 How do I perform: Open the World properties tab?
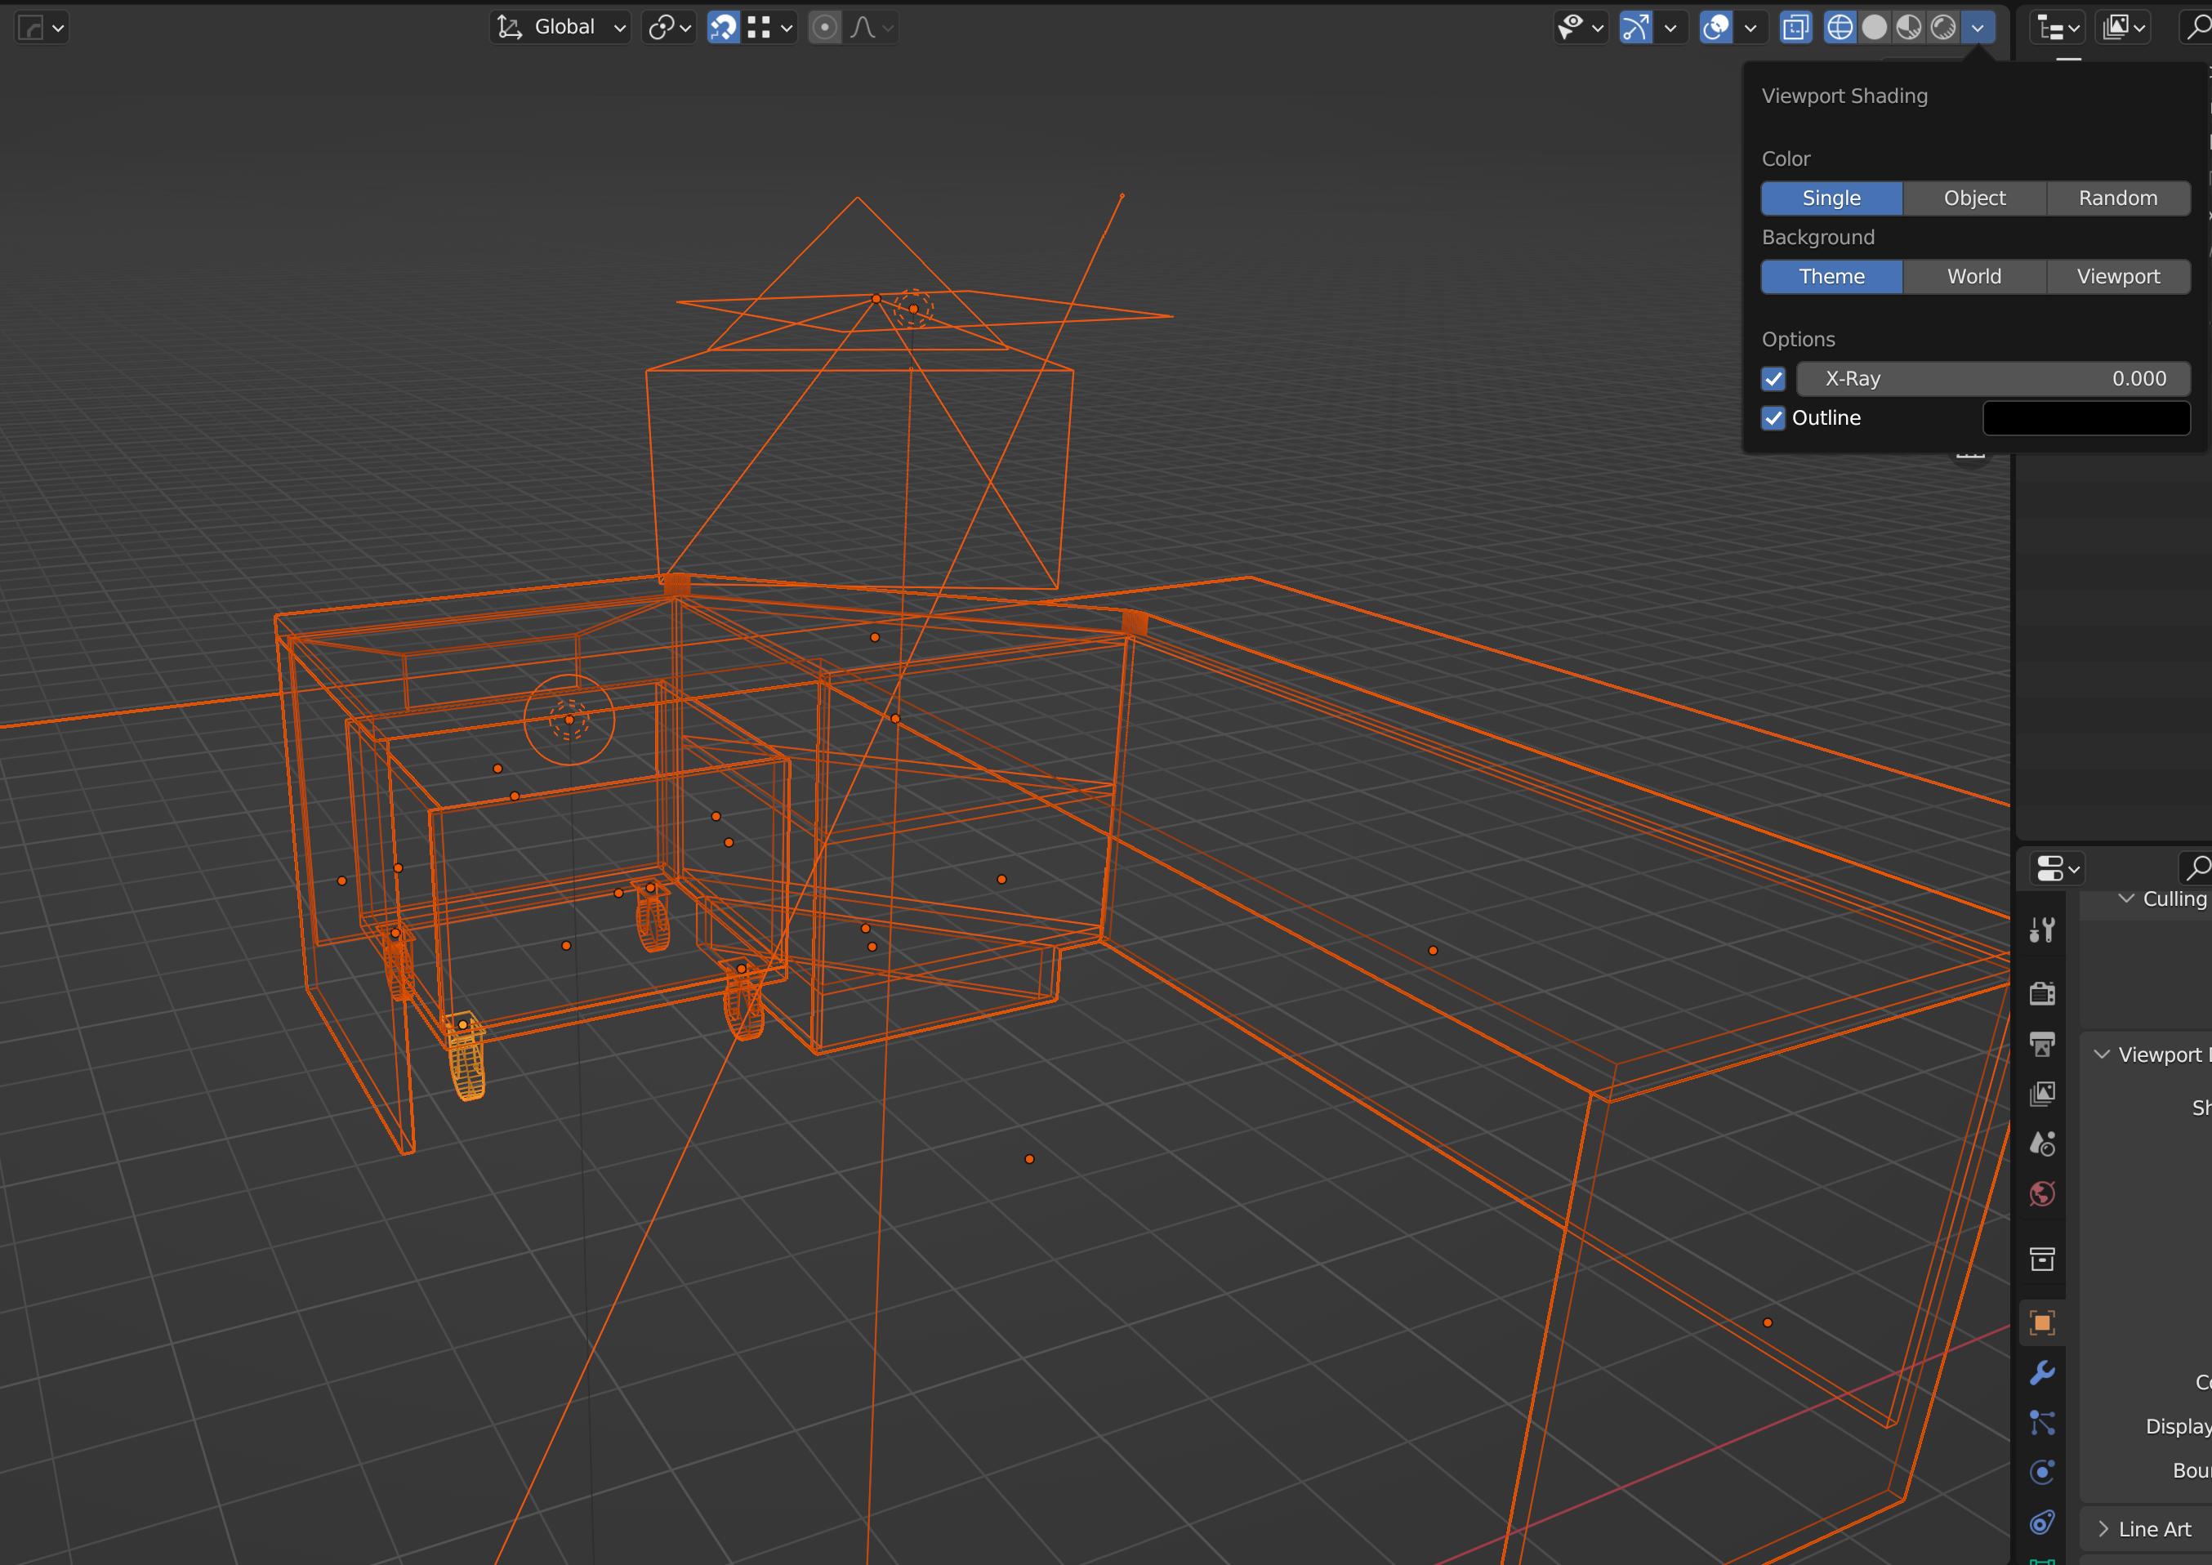click(x=2042, y=1194)
